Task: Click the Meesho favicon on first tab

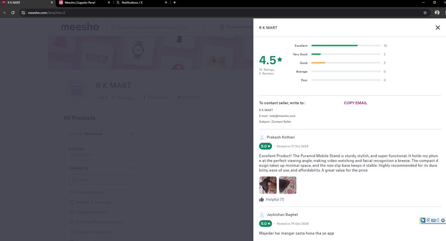Action: [4, 3]
